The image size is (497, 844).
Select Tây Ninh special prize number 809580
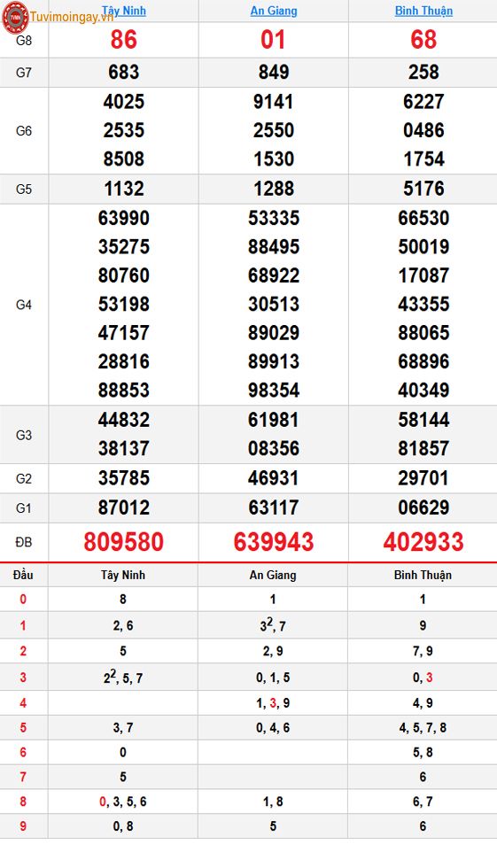point(124,542)
